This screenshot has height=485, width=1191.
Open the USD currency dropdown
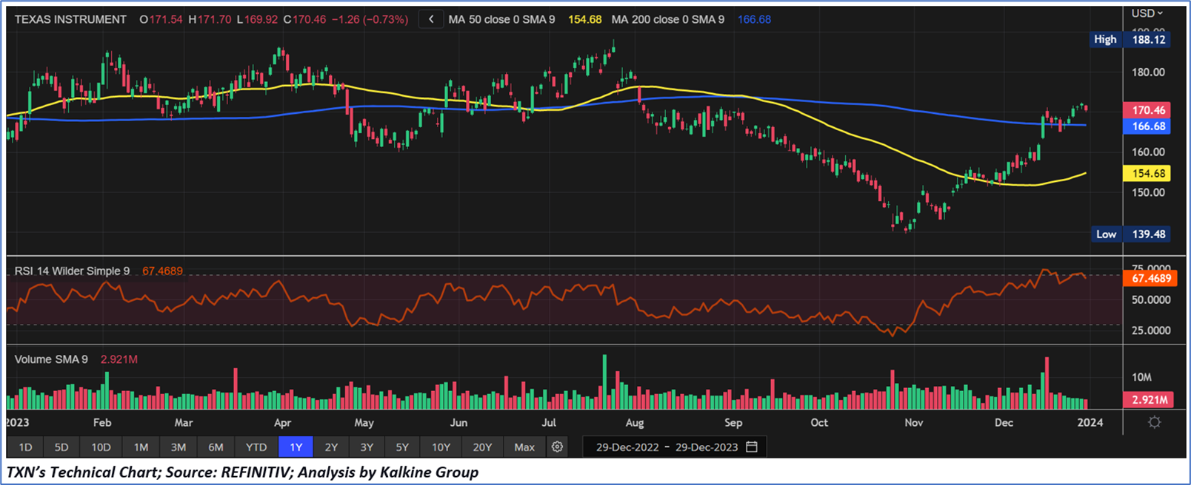click(1147, 13)
